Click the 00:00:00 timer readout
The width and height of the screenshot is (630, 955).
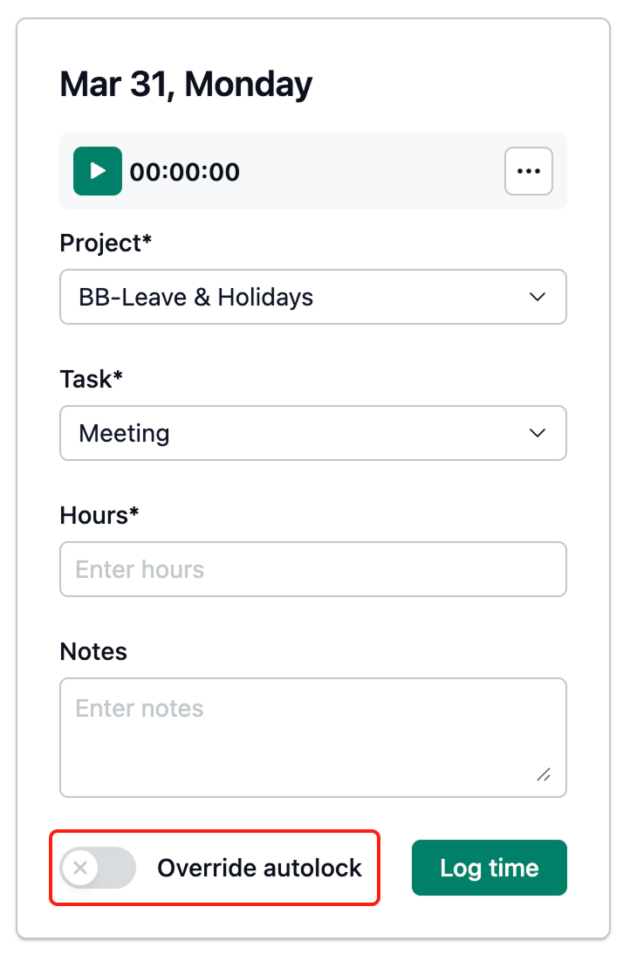coord(185,172)
